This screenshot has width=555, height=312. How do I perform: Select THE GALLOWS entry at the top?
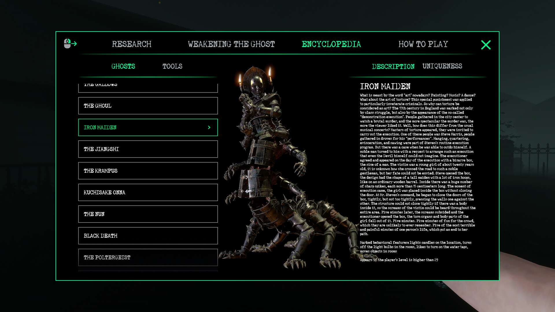148,84
